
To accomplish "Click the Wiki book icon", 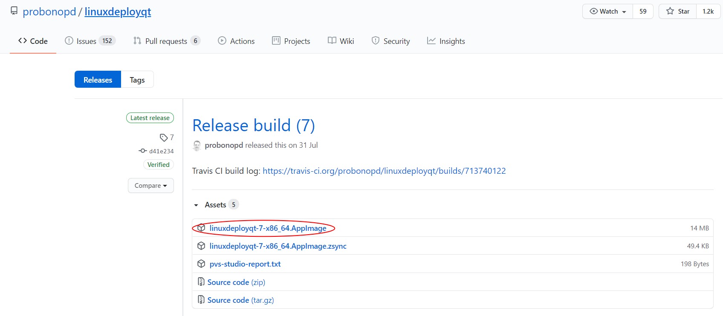I will (332, 40).
